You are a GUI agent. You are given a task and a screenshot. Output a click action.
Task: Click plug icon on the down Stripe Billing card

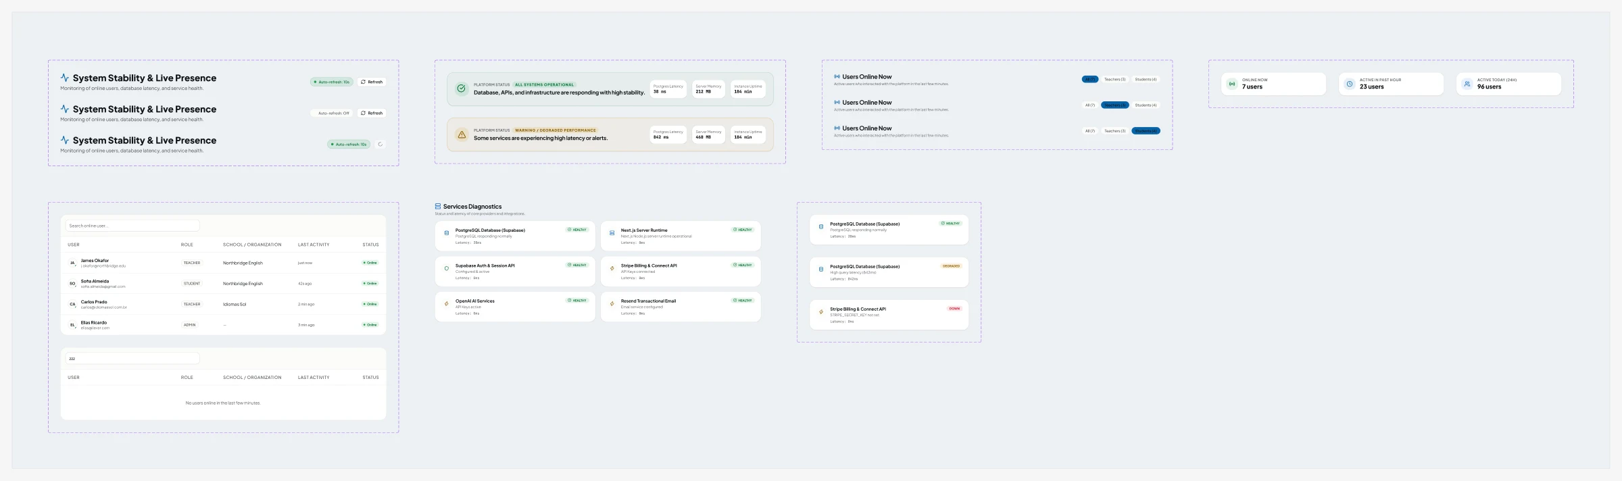coord(821,311)
